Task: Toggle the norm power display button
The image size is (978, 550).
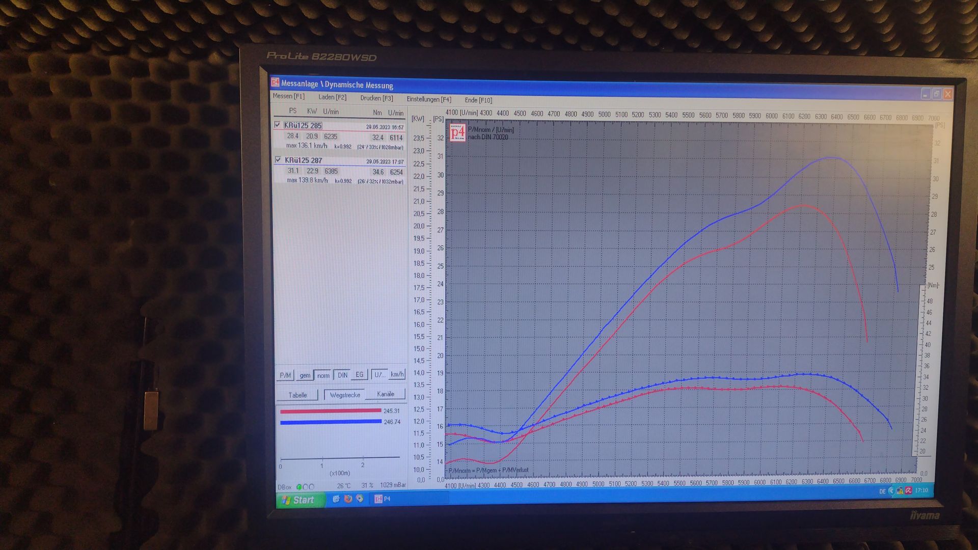Action: [323, 375]
